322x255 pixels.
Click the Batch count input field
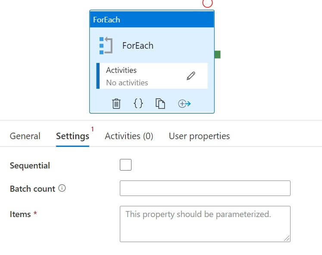pyautogui.click(x=205, y=188)
